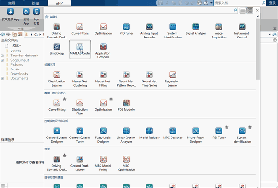278x188 pixels.
Task: Click the 登录 sign-in button
Action: (272, 3)
